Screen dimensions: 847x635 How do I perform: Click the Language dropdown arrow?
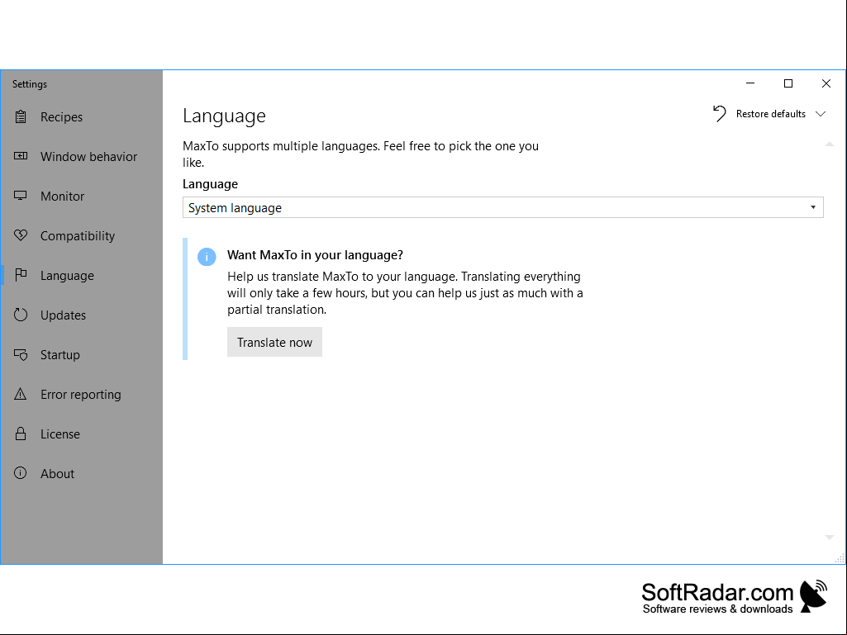[x=813, y=207]
